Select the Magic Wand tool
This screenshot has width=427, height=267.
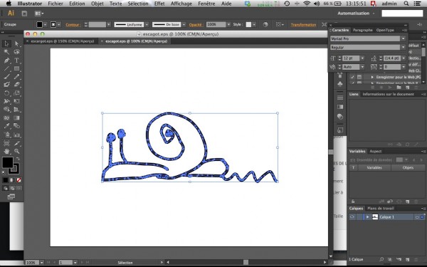[x=6, y=52]
